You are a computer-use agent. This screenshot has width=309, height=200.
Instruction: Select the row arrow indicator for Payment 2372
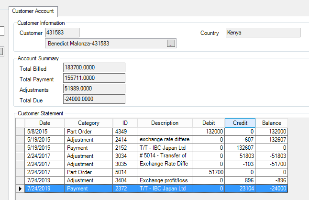[x=20, y=189]
